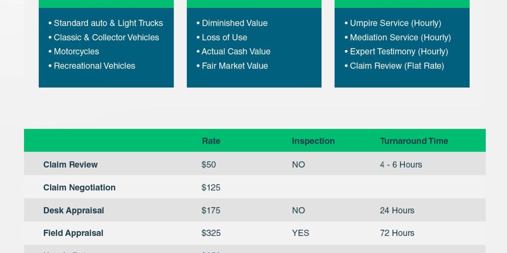Click the Claim Negotiation row label
507x253 pixels.
tap(79, 188)
